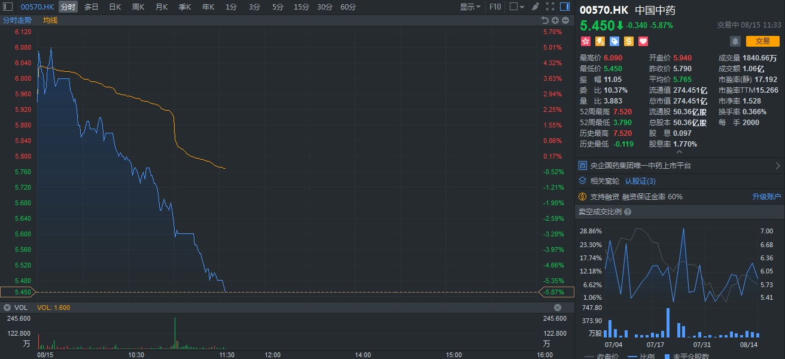Click the -5.87% marker on right axis
The image size is (785, 359).
click(x=556, y=292)
